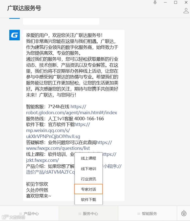Open the 智能服务 bottom menu
This screenshot has height=221, width=190.
pos(147,213)
